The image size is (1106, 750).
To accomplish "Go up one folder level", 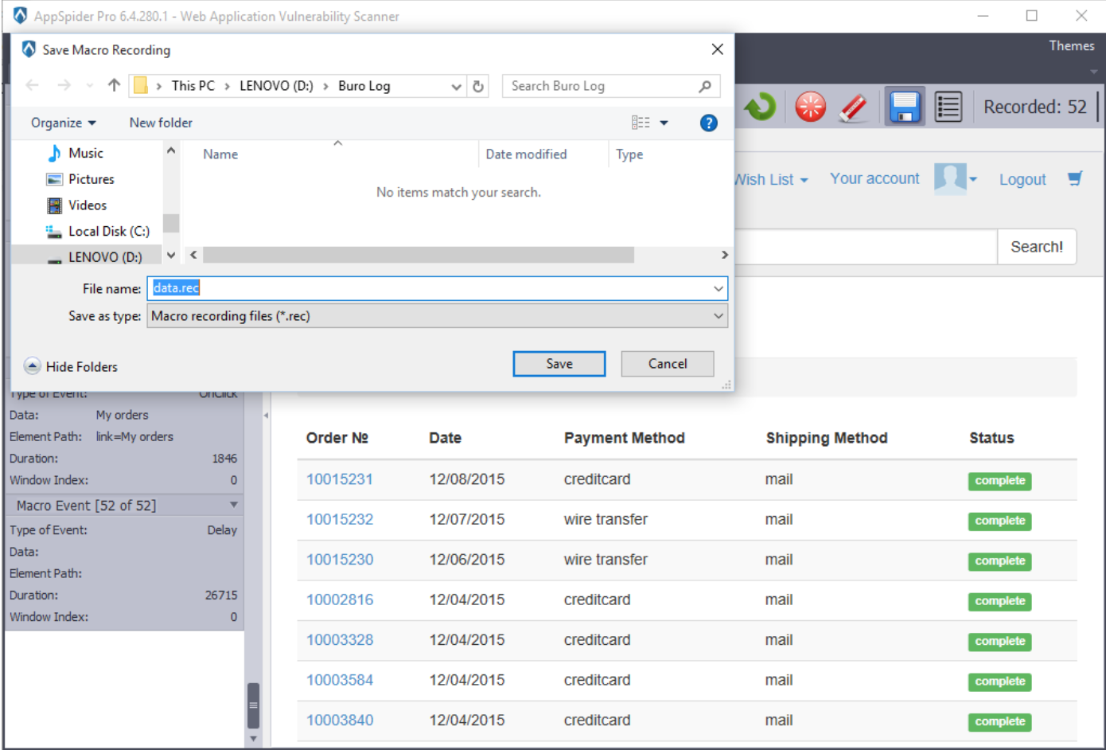I will (x=114, y=85).
